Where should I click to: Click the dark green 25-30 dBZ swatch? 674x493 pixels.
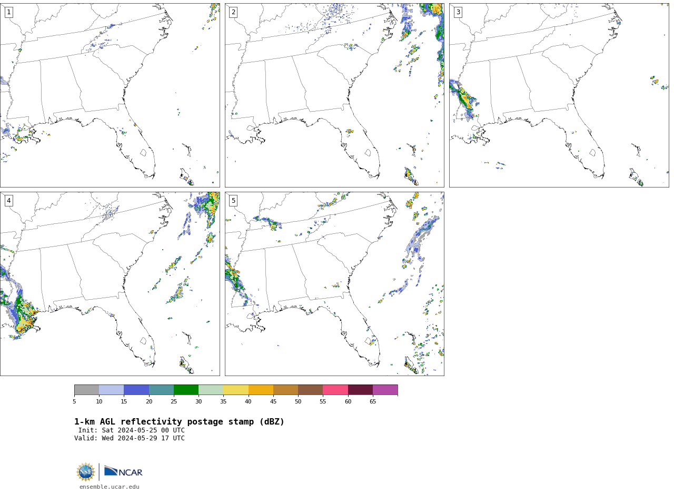pos(186,390)
